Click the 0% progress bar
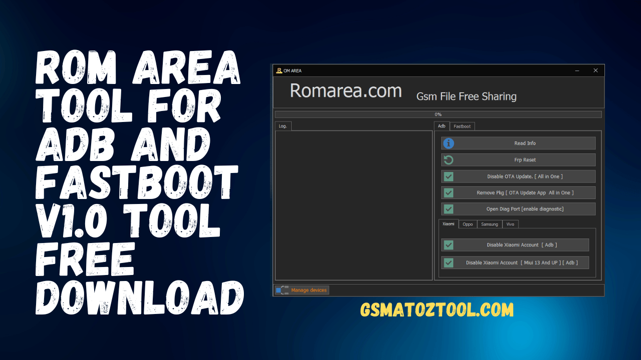The width and height of the screenshot is (641, 360). click(x=438, y=114)
